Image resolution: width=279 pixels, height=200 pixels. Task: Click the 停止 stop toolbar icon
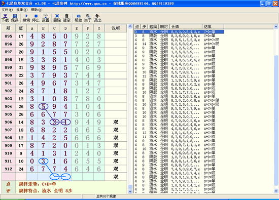36,18
